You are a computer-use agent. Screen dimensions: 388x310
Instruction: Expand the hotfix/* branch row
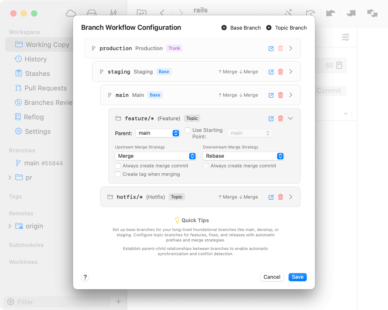[x=290, y=197]
